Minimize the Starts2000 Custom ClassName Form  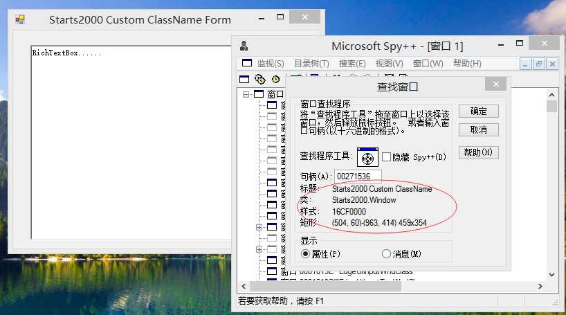[x=262, y=18]
